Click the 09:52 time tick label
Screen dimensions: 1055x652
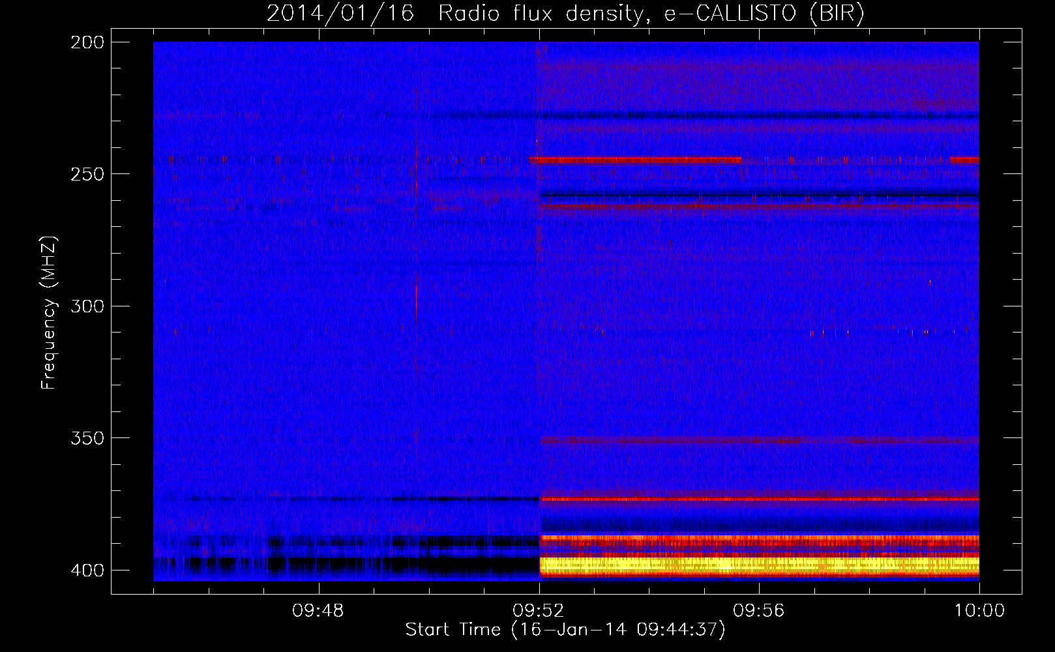point(539,611)
